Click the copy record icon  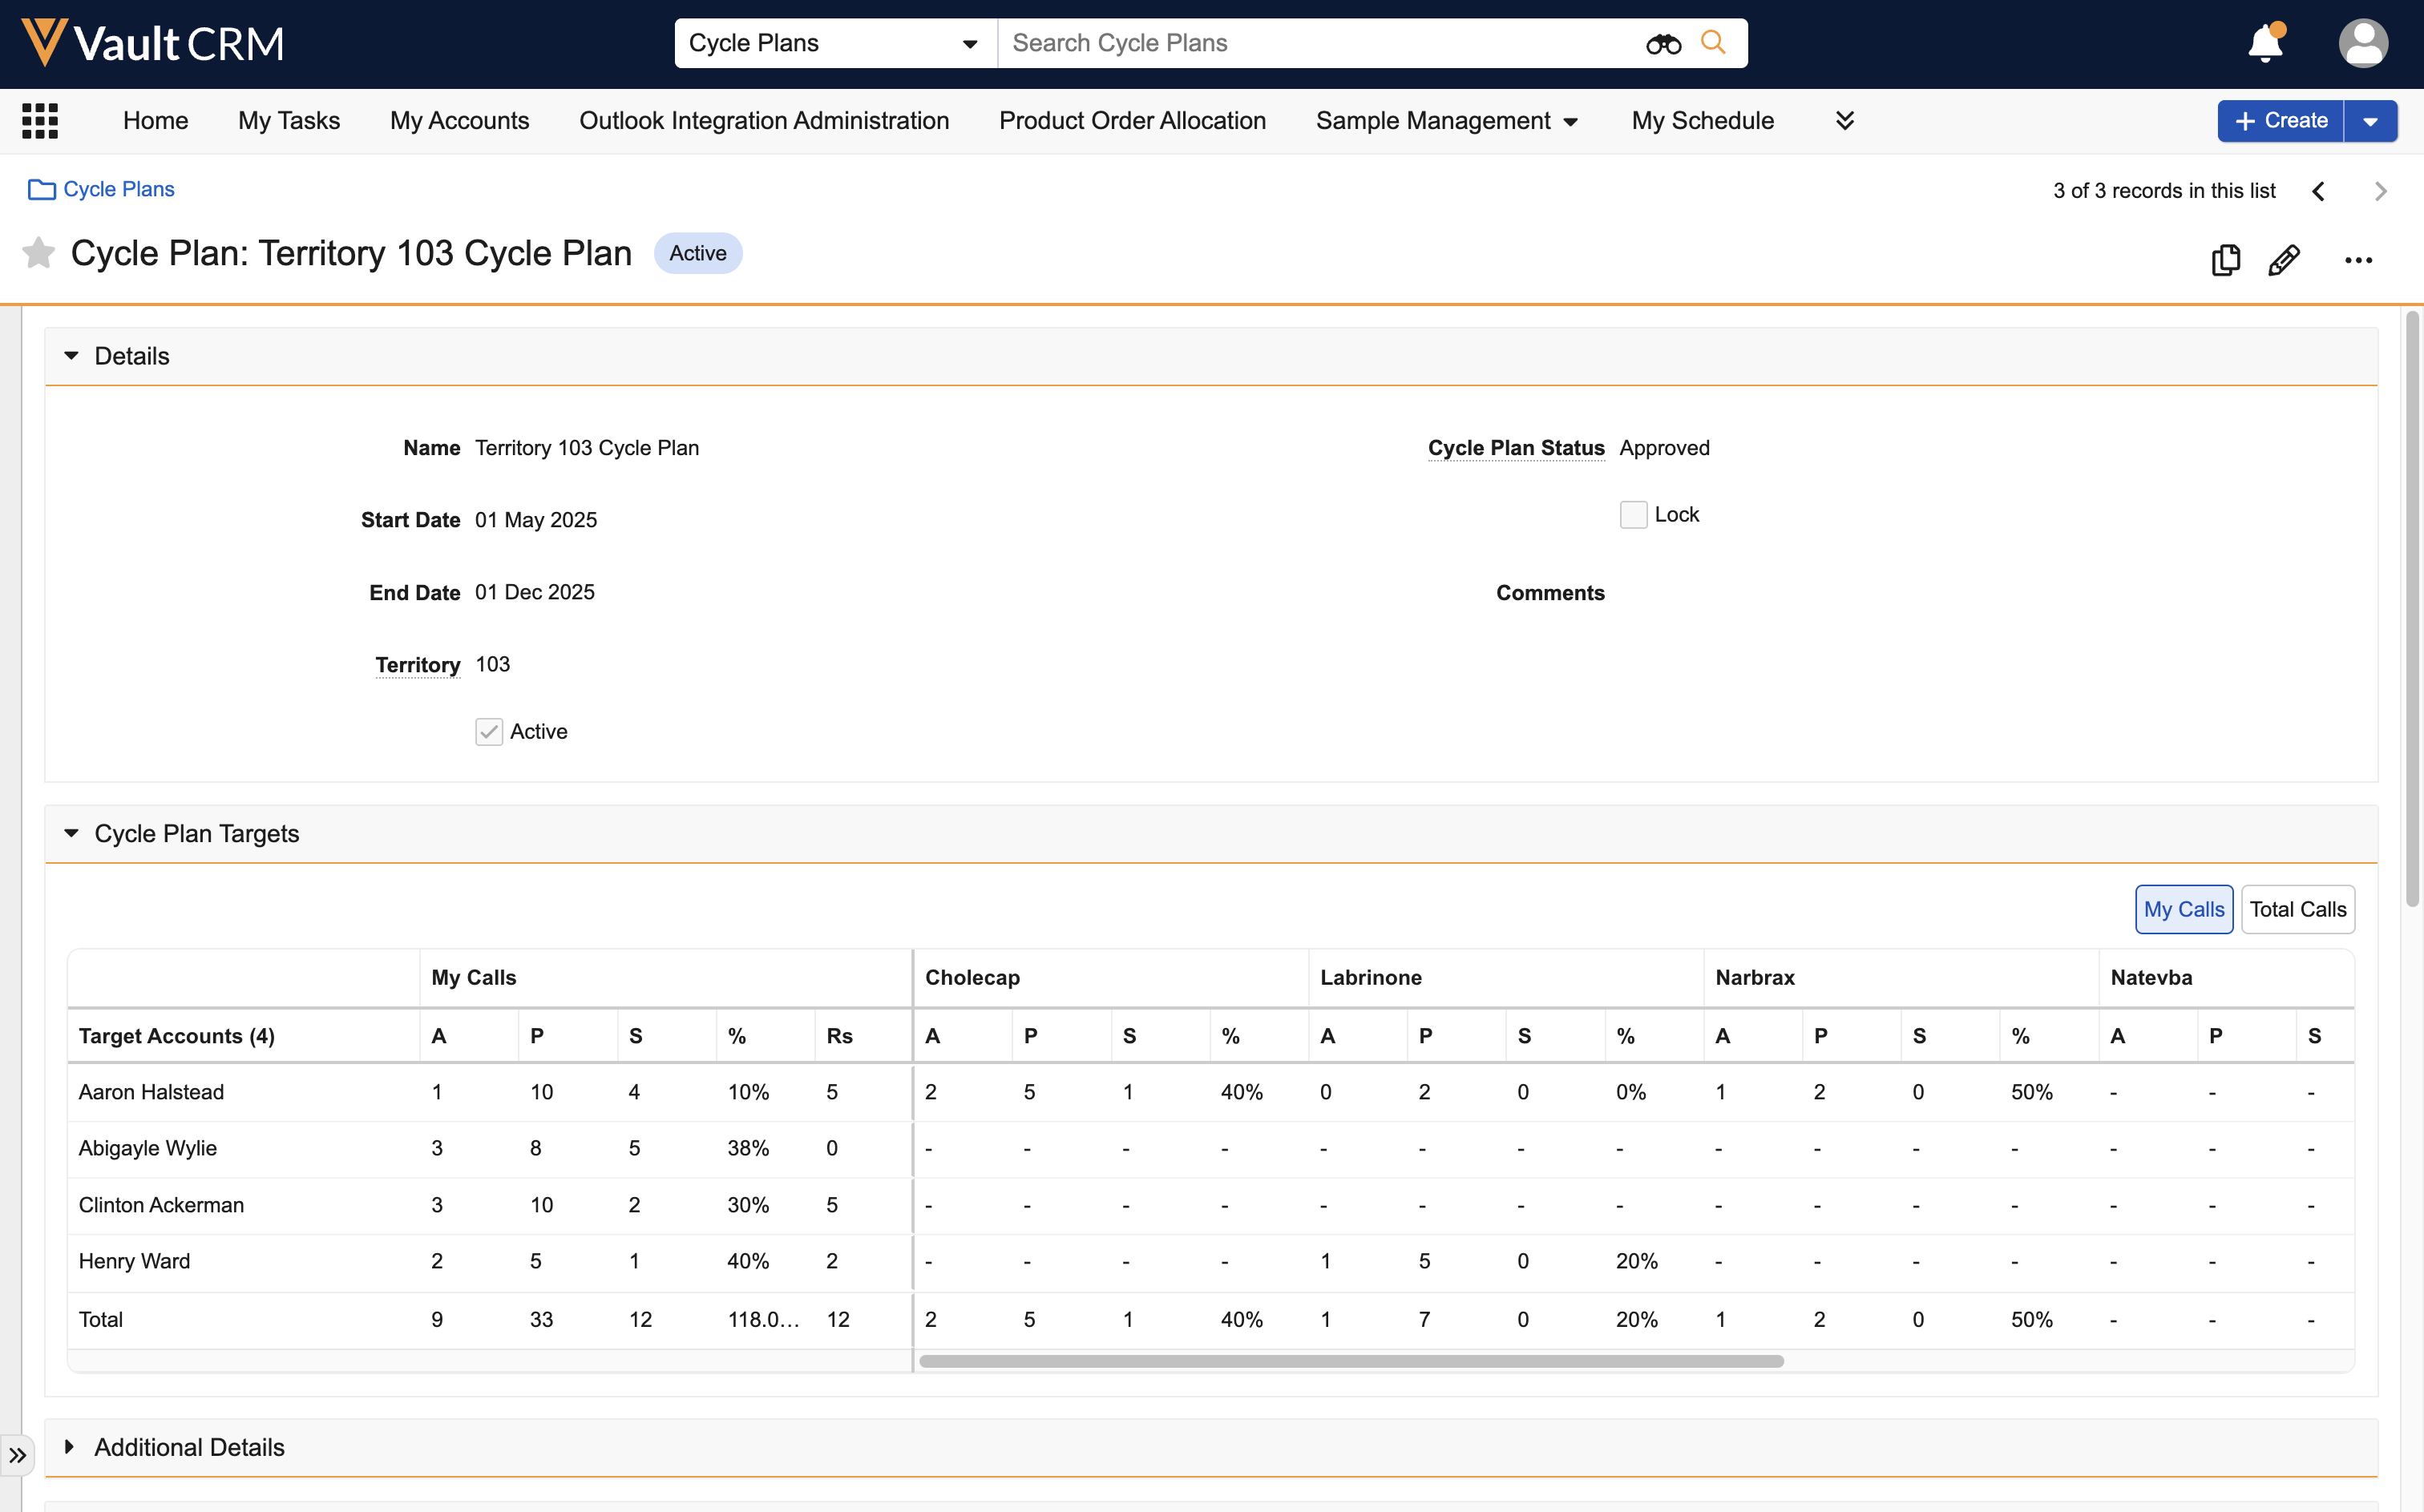click(x=2225, y=260)
